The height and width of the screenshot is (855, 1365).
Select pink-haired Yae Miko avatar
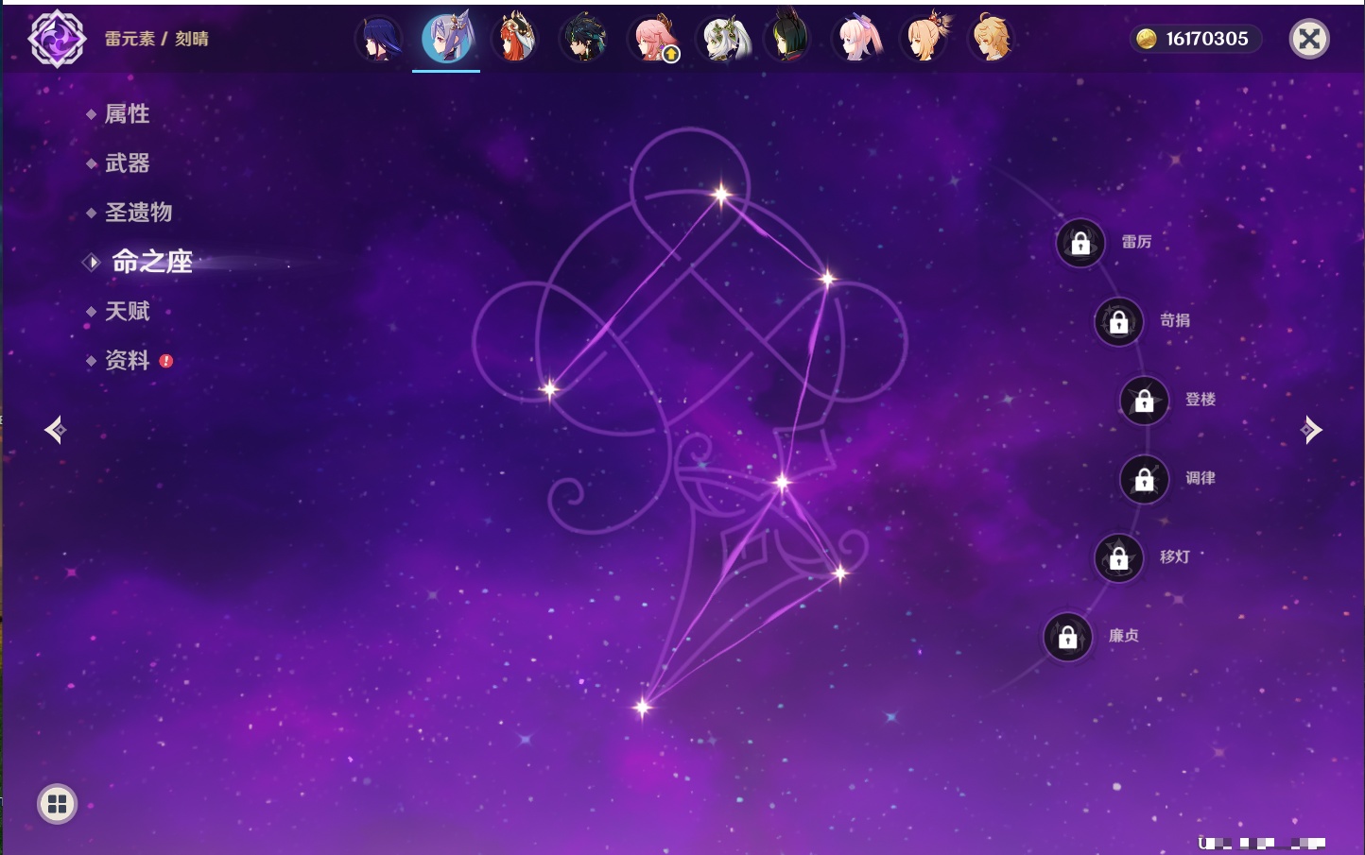652,39
